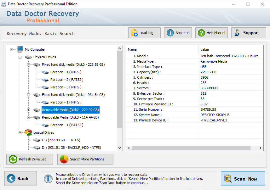This screenshot has width=270, height=190.
Task: Select the C:\ 222.98 GB drive
Action: tap(61, 140)
